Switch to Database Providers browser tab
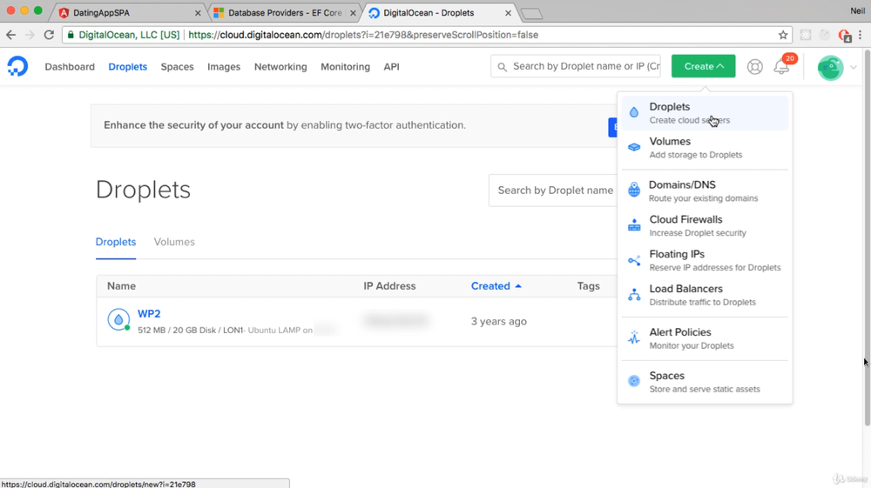 pyautogui.click(x=285, y=13)
